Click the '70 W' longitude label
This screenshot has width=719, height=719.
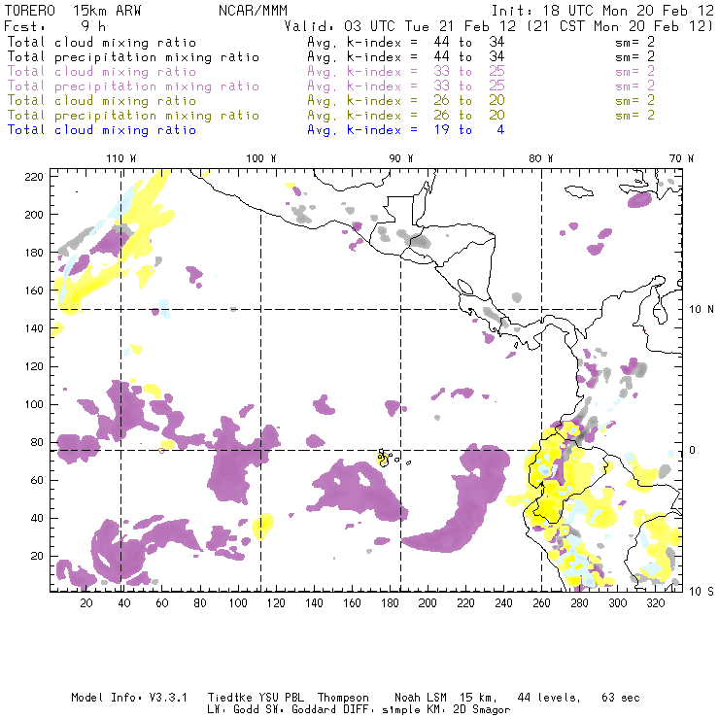click(681, 158)
